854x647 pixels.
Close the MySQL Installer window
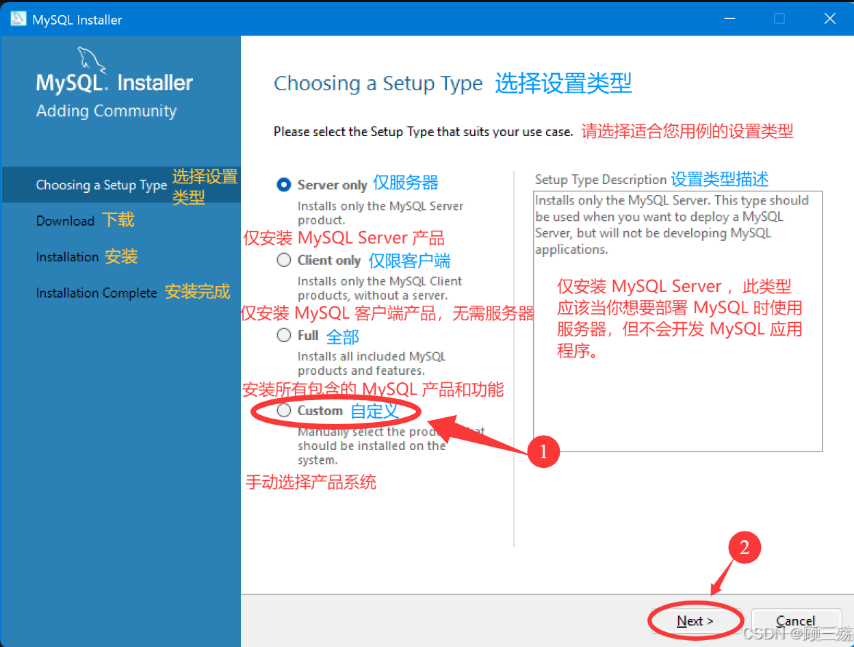click(x=829, y=19)
